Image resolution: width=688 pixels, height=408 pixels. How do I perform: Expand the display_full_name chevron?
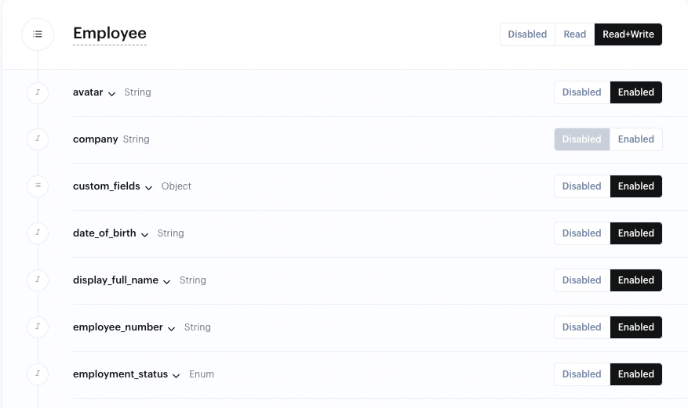167,282
